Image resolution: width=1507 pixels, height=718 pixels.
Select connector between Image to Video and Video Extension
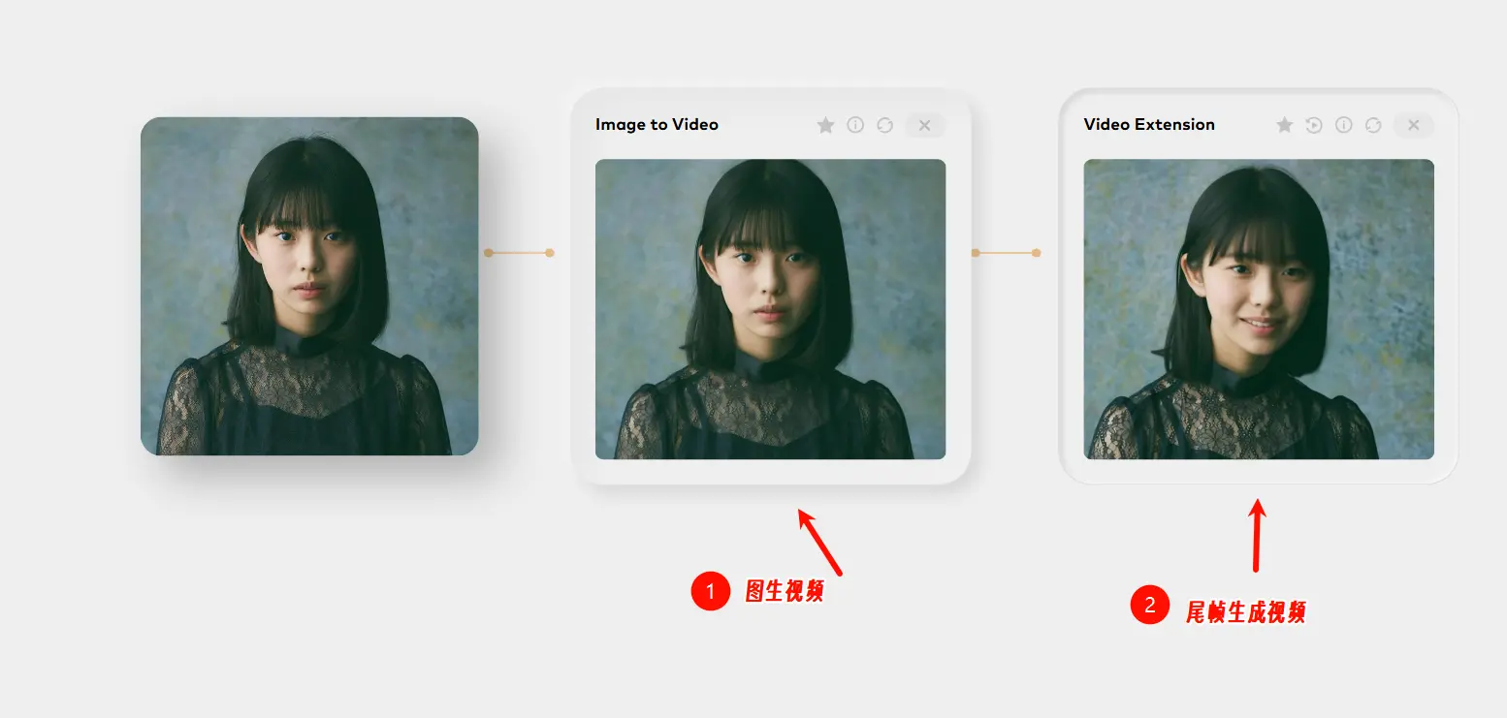point(1006,253)
